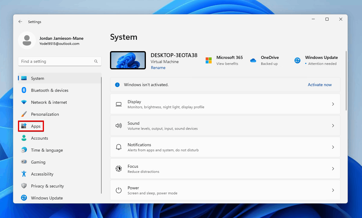The height and width of the screenshot is (218, 362).
Task: Open Privacy & security settings
Action: pos(59,186)
